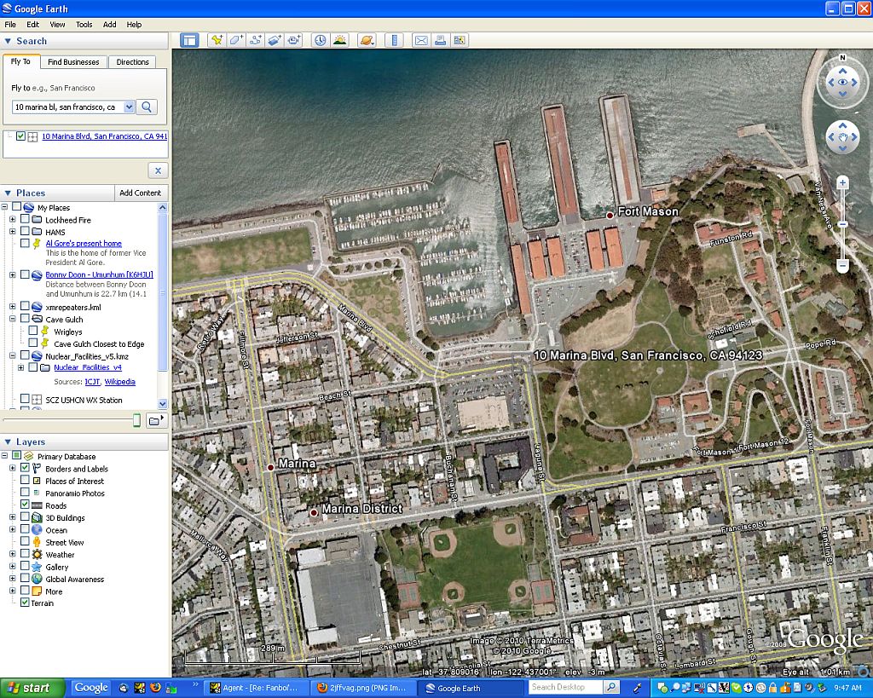Open the Al Gore's present home link
This screenshot has height=698, width=873.
click(x=84, y=244)
